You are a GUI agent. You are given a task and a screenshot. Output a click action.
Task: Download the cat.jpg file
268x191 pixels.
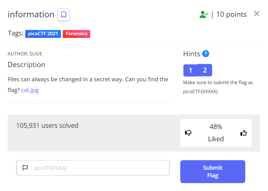(30, 90)
